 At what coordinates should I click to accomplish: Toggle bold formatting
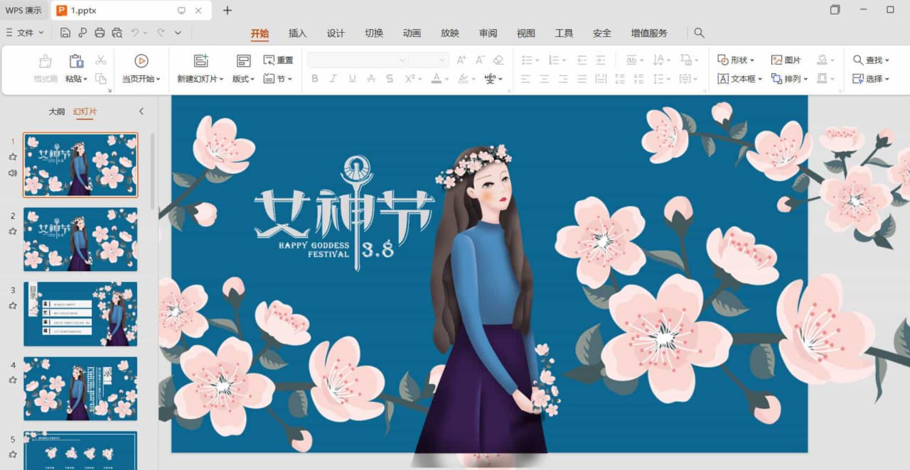click(x=315, y=79)
